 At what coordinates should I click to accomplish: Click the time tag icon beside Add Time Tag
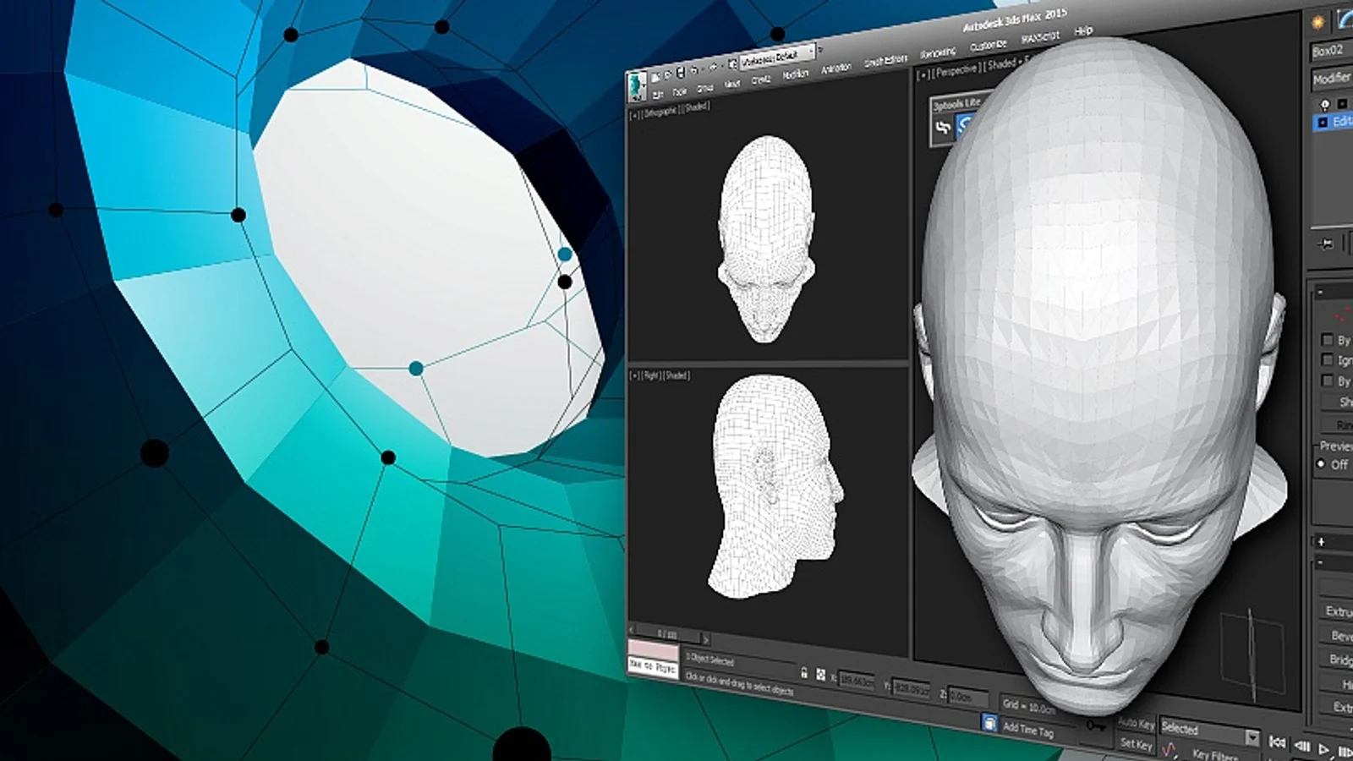(989, 723)
